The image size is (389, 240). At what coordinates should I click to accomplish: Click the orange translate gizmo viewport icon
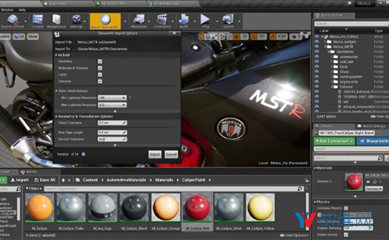click(201, 36)
